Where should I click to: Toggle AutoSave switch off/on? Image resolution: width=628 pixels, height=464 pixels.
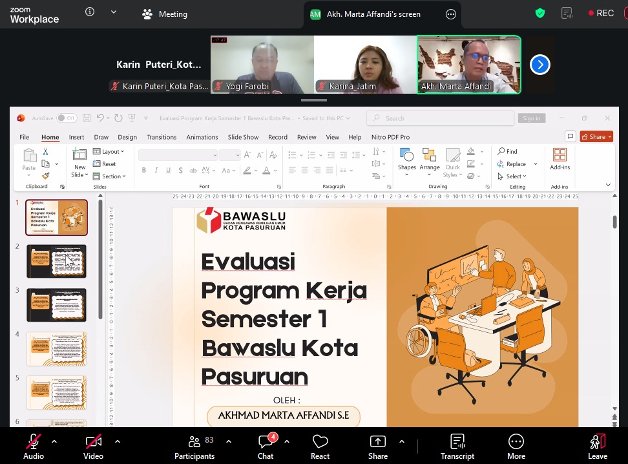(x=67, y=118)
